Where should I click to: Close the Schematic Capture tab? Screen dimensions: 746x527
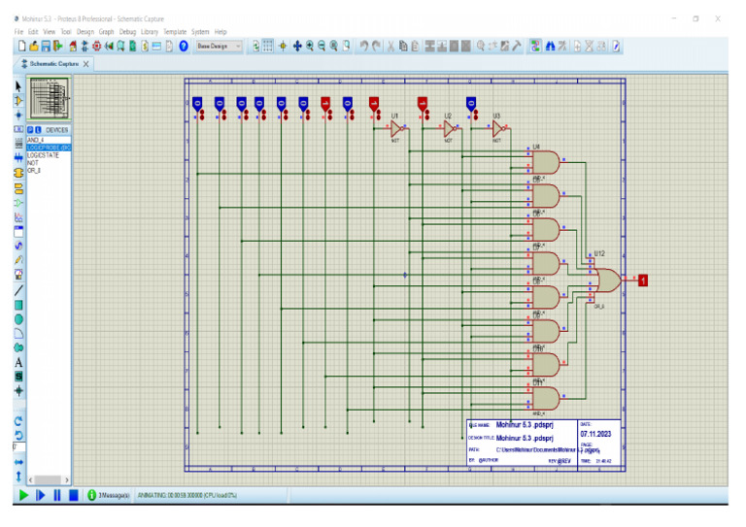[x=86, y=64]
